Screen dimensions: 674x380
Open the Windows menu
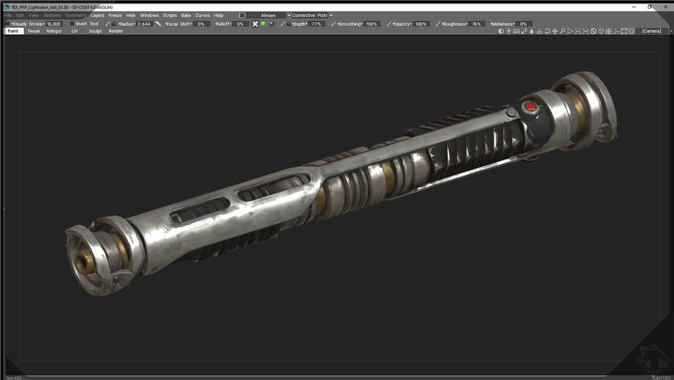pyautogui.click(x=150, y=15)
